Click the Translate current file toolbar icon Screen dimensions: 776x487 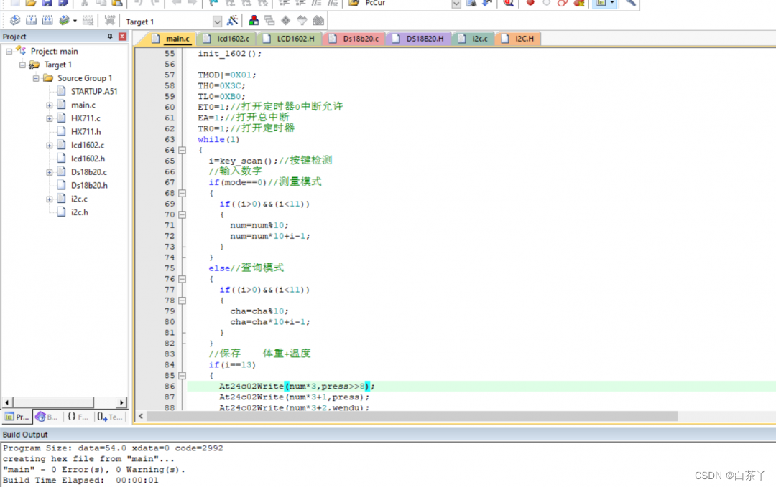click(x=14, y=21)
